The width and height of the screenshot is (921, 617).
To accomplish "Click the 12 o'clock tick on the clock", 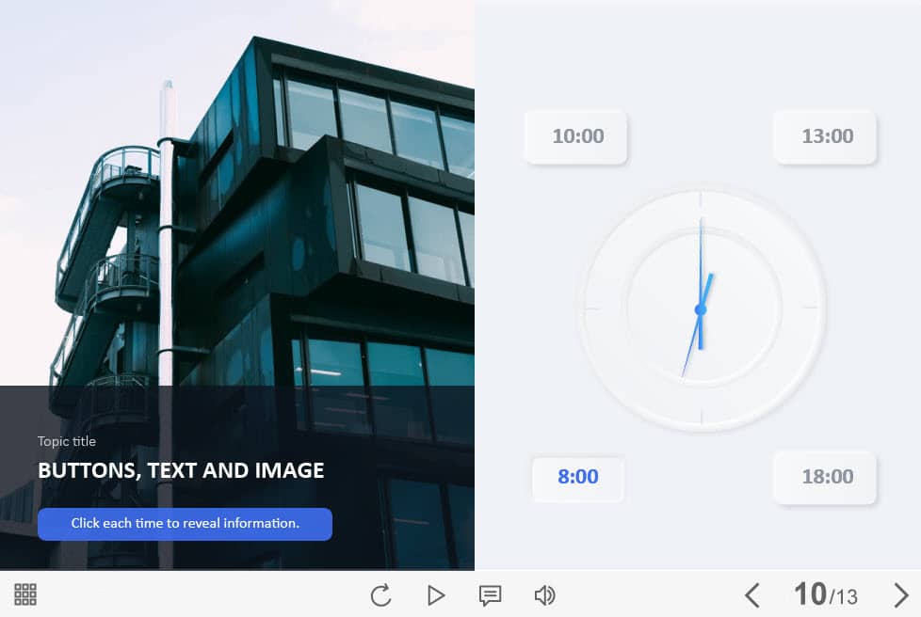I will pyautogui.click(x=701, y=200).
